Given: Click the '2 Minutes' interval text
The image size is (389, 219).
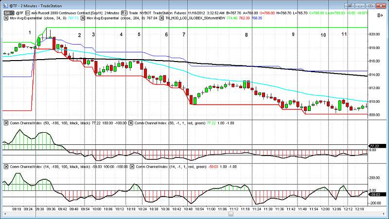Looking at the screenshot, I should pos(112,13).
